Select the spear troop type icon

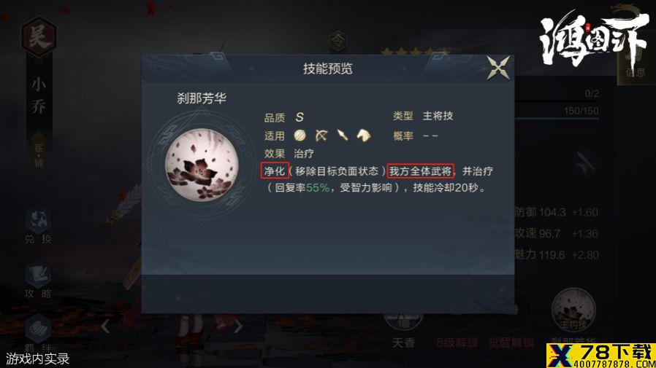click(342, 136)
